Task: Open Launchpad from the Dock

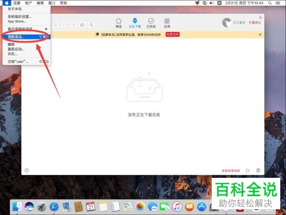Action: click(x=41, y=206)
